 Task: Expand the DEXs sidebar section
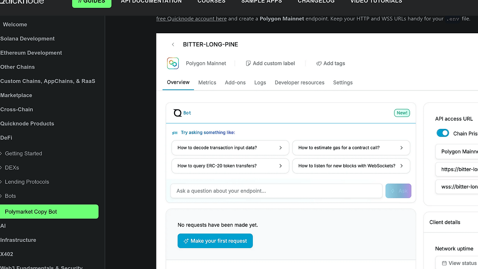1,168
